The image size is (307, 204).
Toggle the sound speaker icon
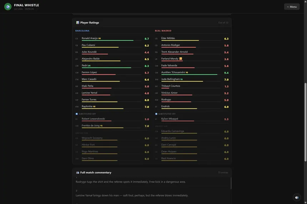(x=297, y=197)
